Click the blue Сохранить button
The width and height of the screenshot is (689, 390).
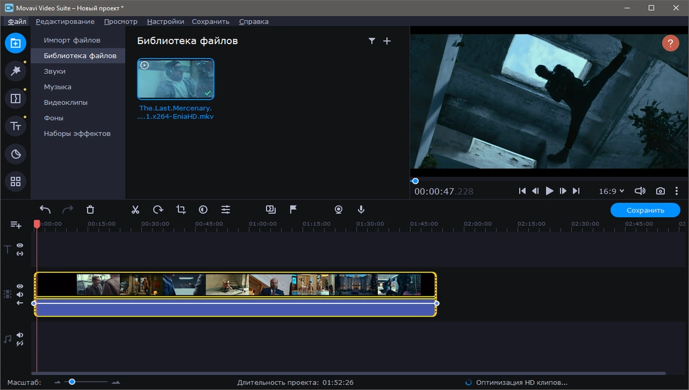coord(645,210)
